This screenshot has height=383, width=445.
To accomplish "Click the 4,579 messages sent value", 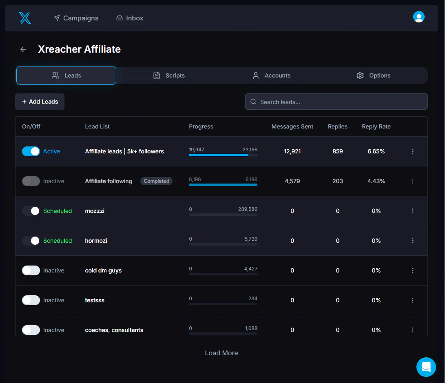I will [292, 181].
